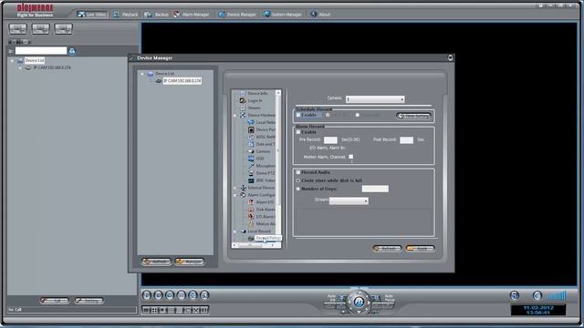
Task: Select Record Policy under Local Record
Action: (x=268, y=238)
